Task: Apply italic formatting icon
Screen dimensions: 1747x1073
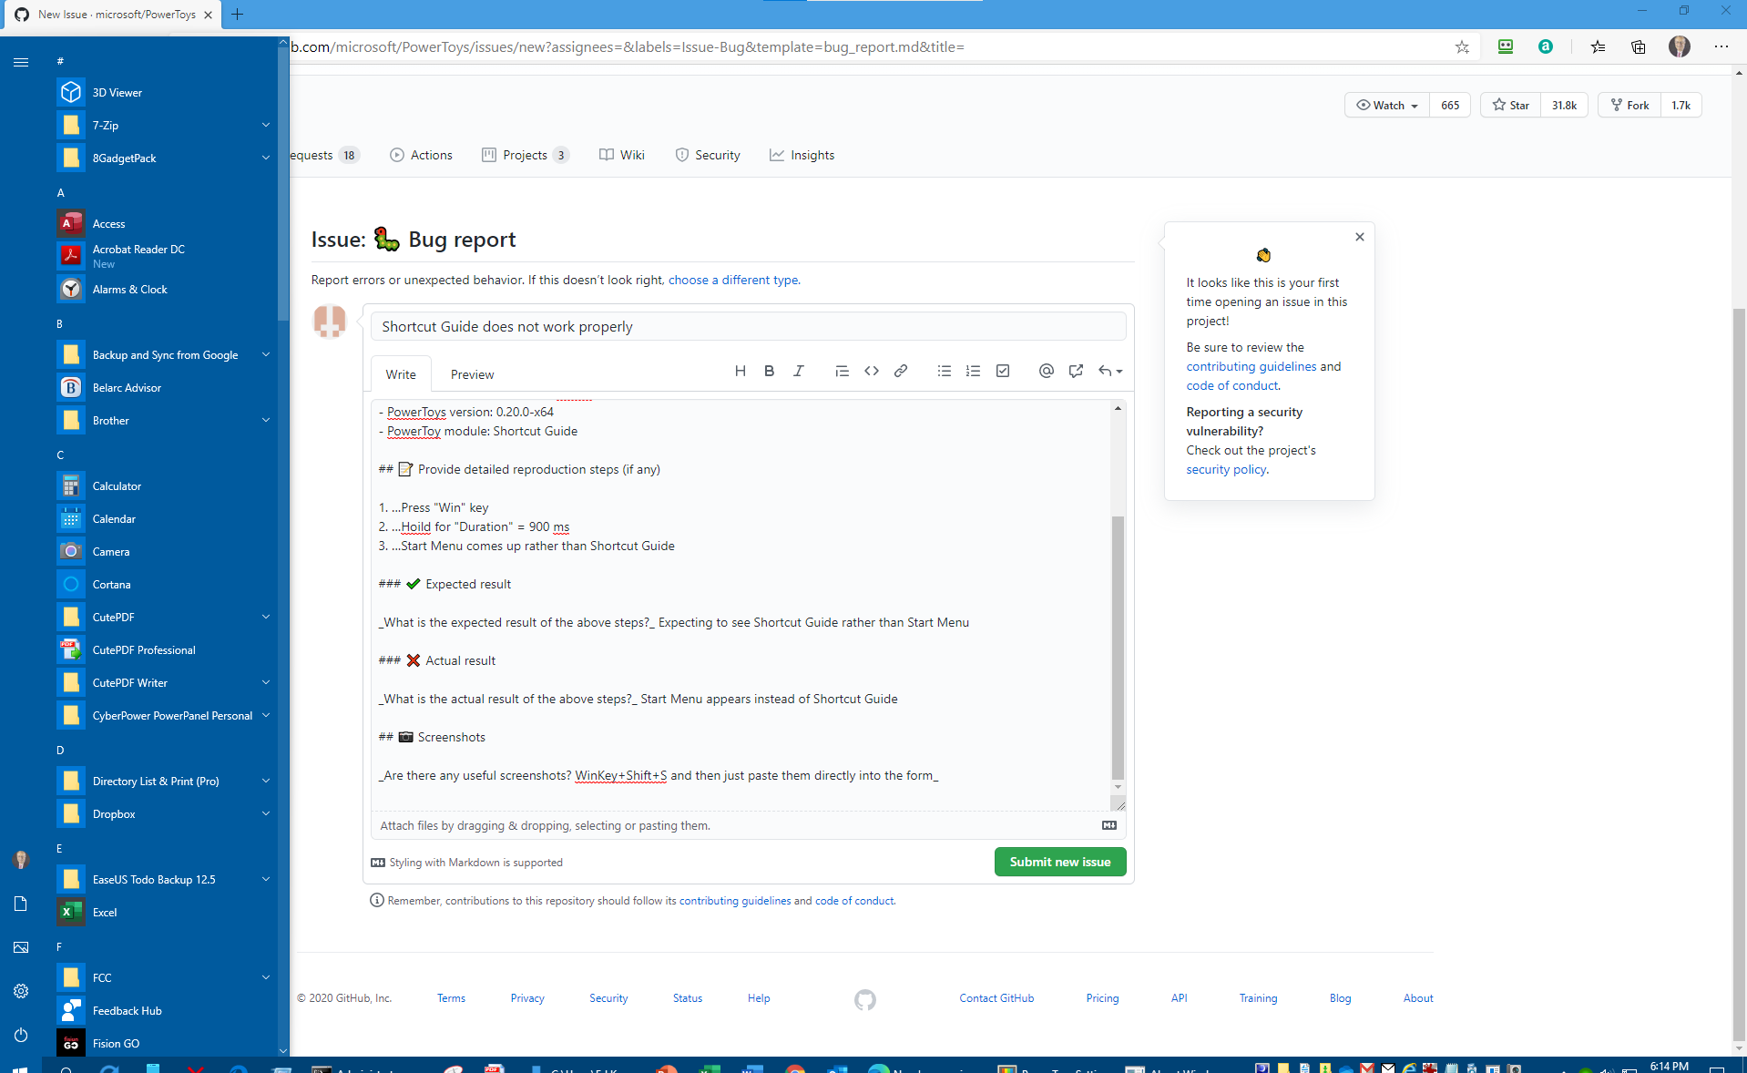Action: [x=799, y=371]
